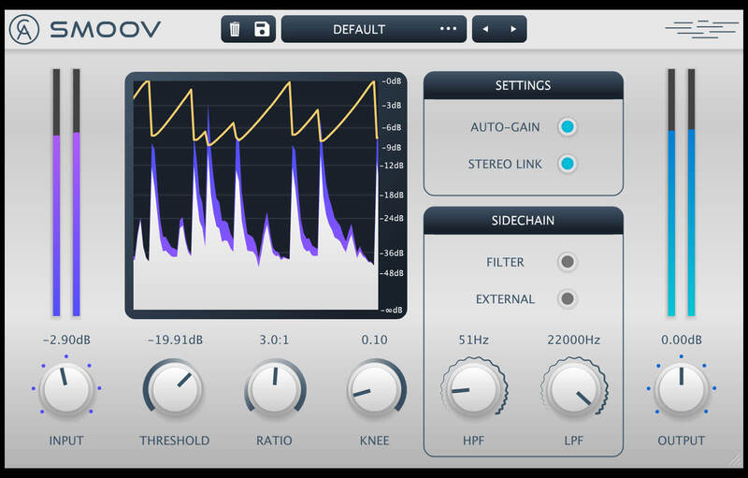Click the SIDECHAIN panel header

(x=524, y=221)
